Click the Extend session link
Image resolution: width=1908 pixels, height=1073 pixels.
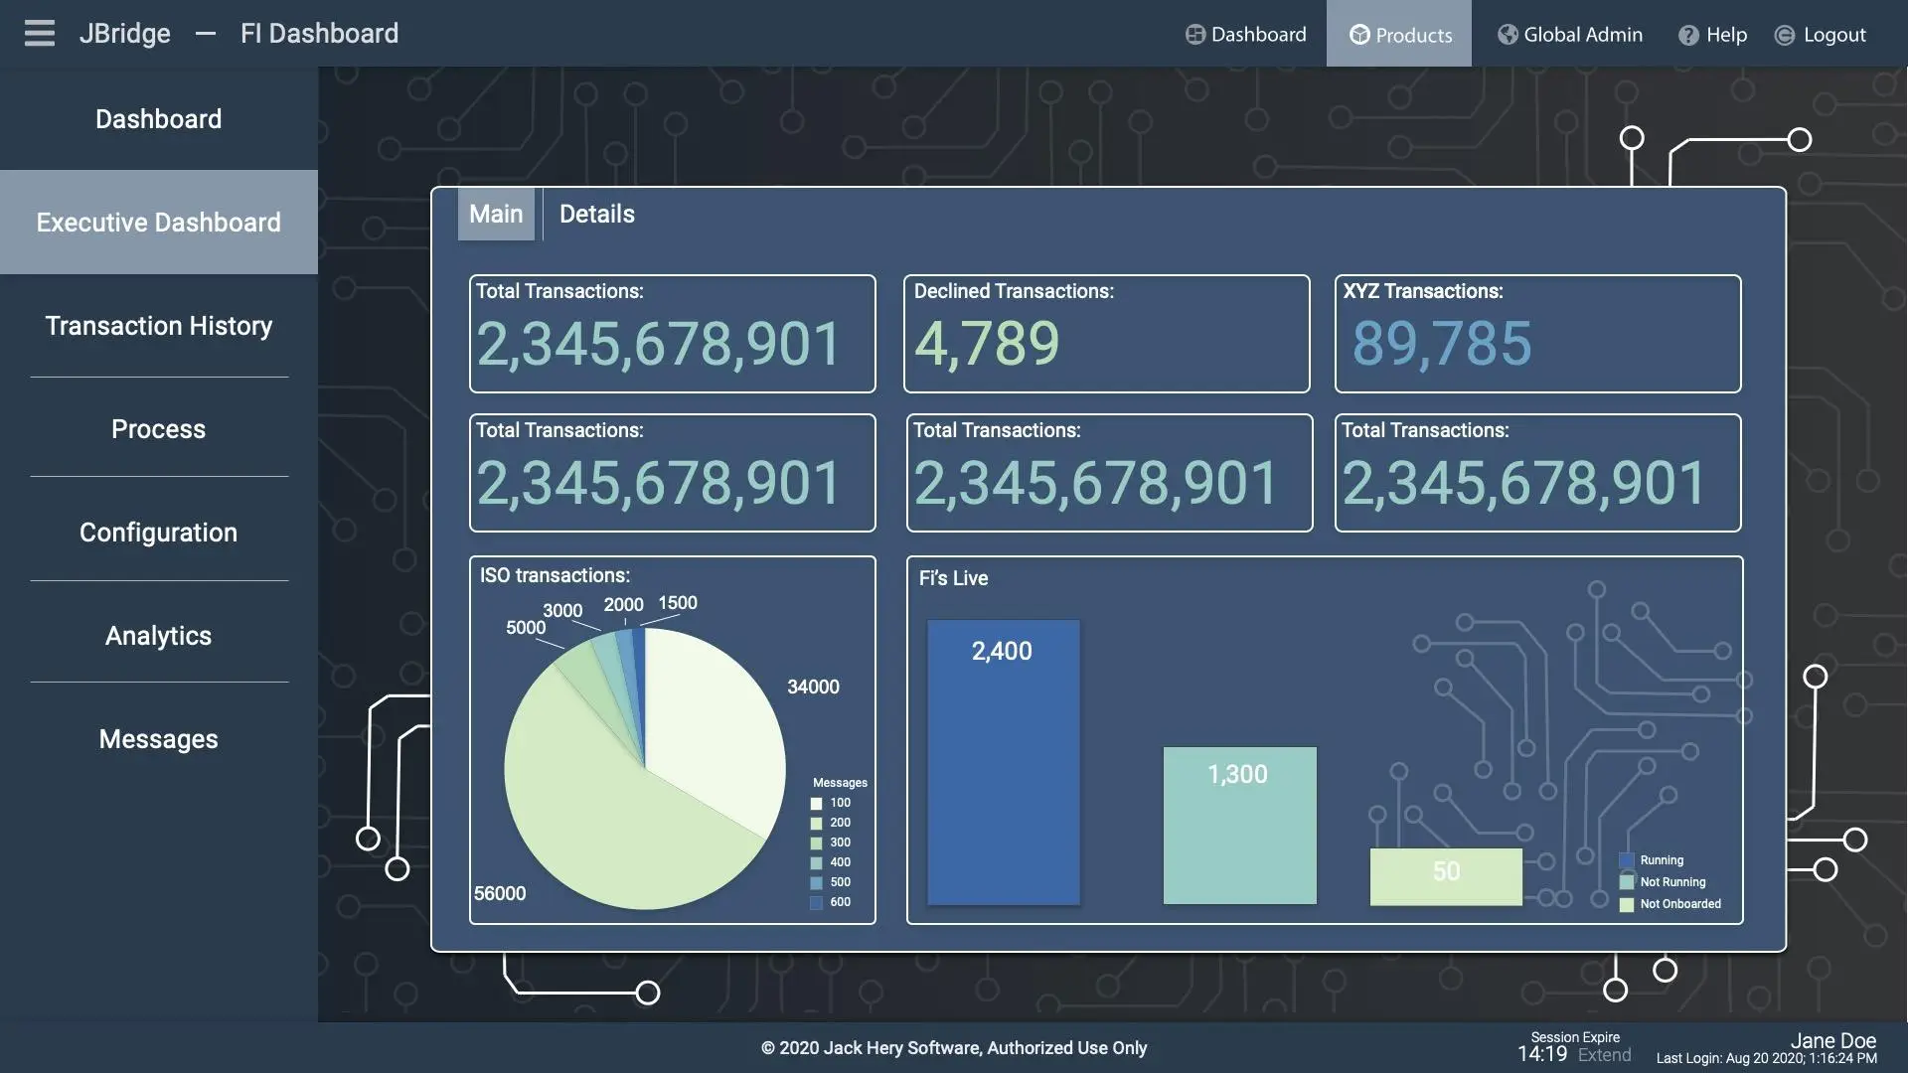pyautogui.click(x=1604, y=1056)
